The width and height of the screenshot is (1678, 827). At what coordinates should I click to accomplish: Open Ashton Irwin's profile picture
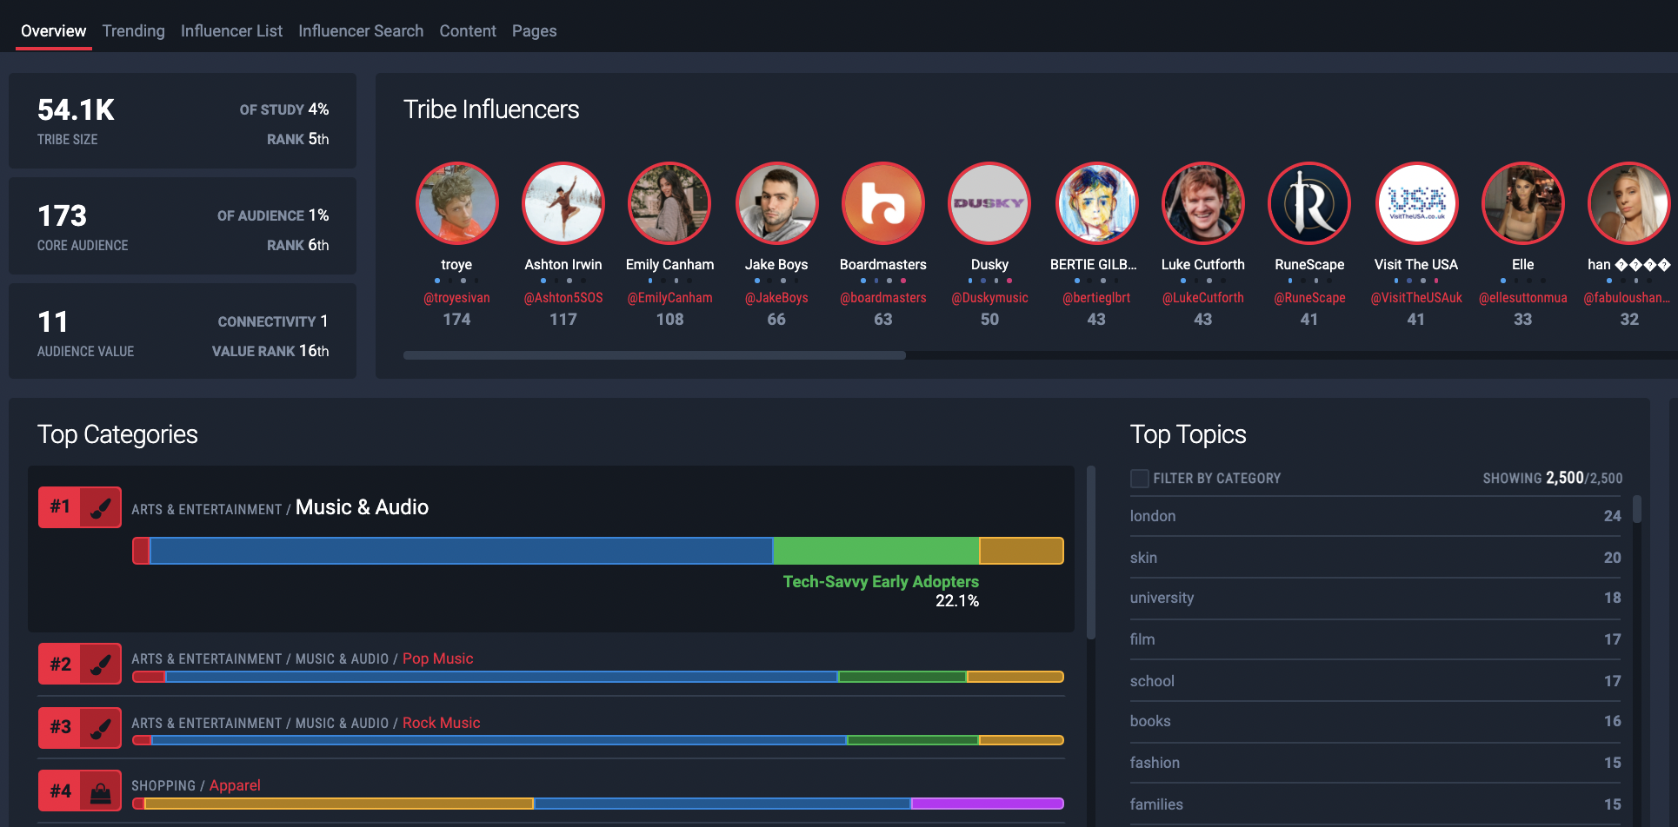563,203
